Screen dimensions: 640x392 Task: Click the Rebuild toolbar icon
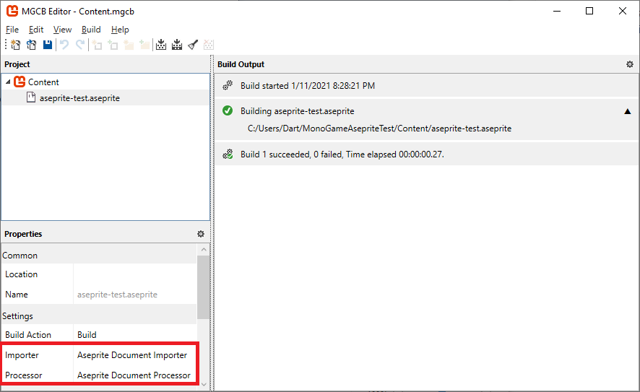177,45
